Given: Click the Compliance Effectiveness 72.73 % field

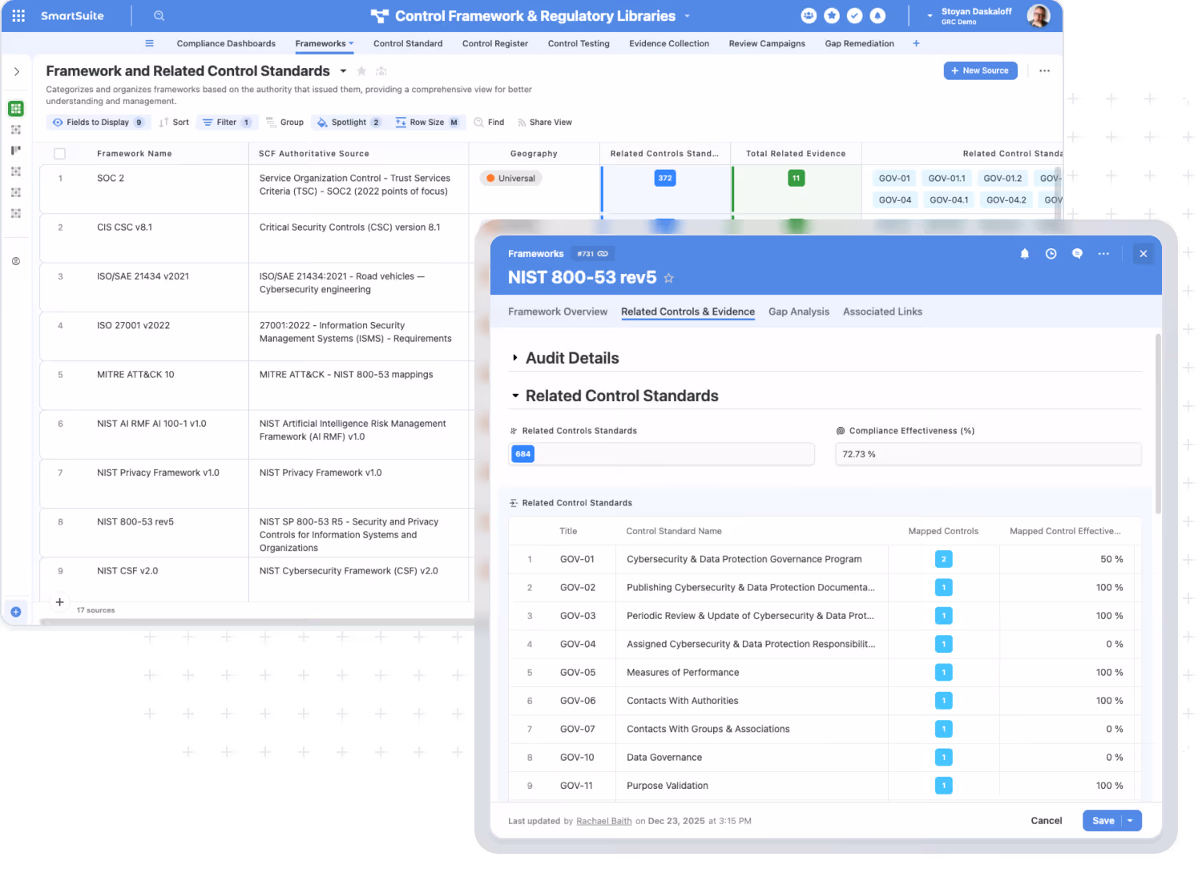Looking at the screenshot, I should click(x=988, y=454).
